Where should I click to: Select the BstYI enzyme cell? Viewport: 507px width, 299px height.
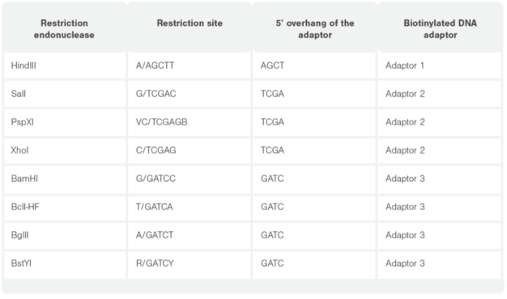coord(65,263)
